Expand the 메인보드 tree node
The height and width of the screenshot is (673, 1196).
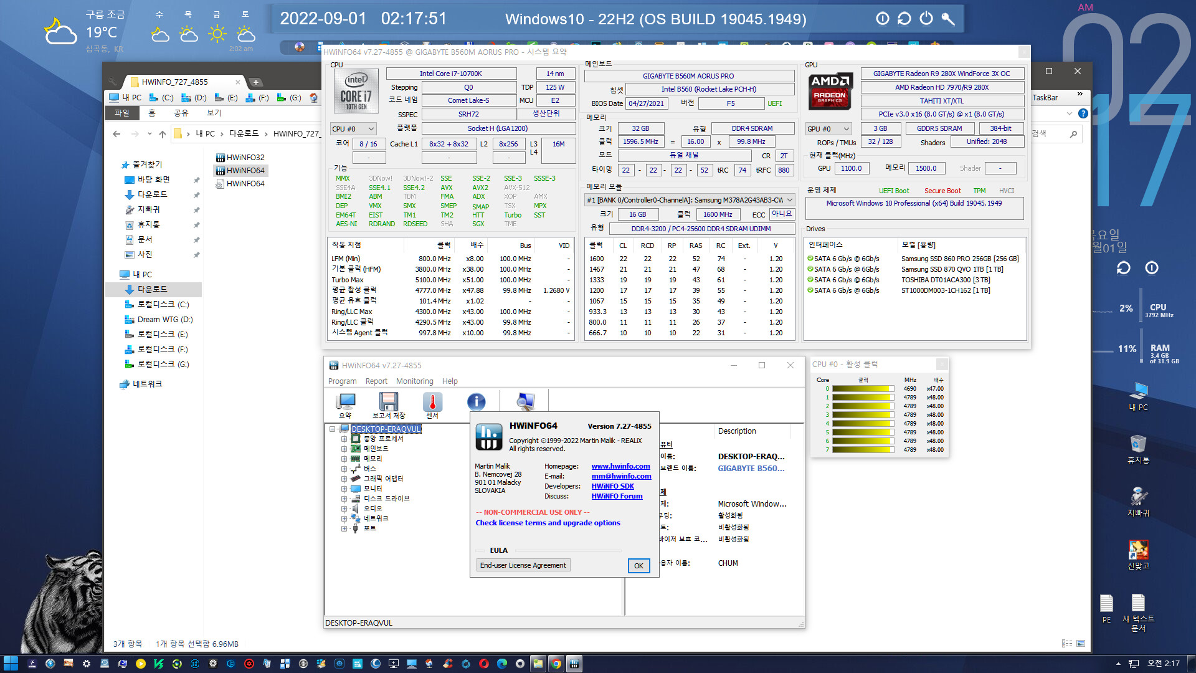pos(344,449)
